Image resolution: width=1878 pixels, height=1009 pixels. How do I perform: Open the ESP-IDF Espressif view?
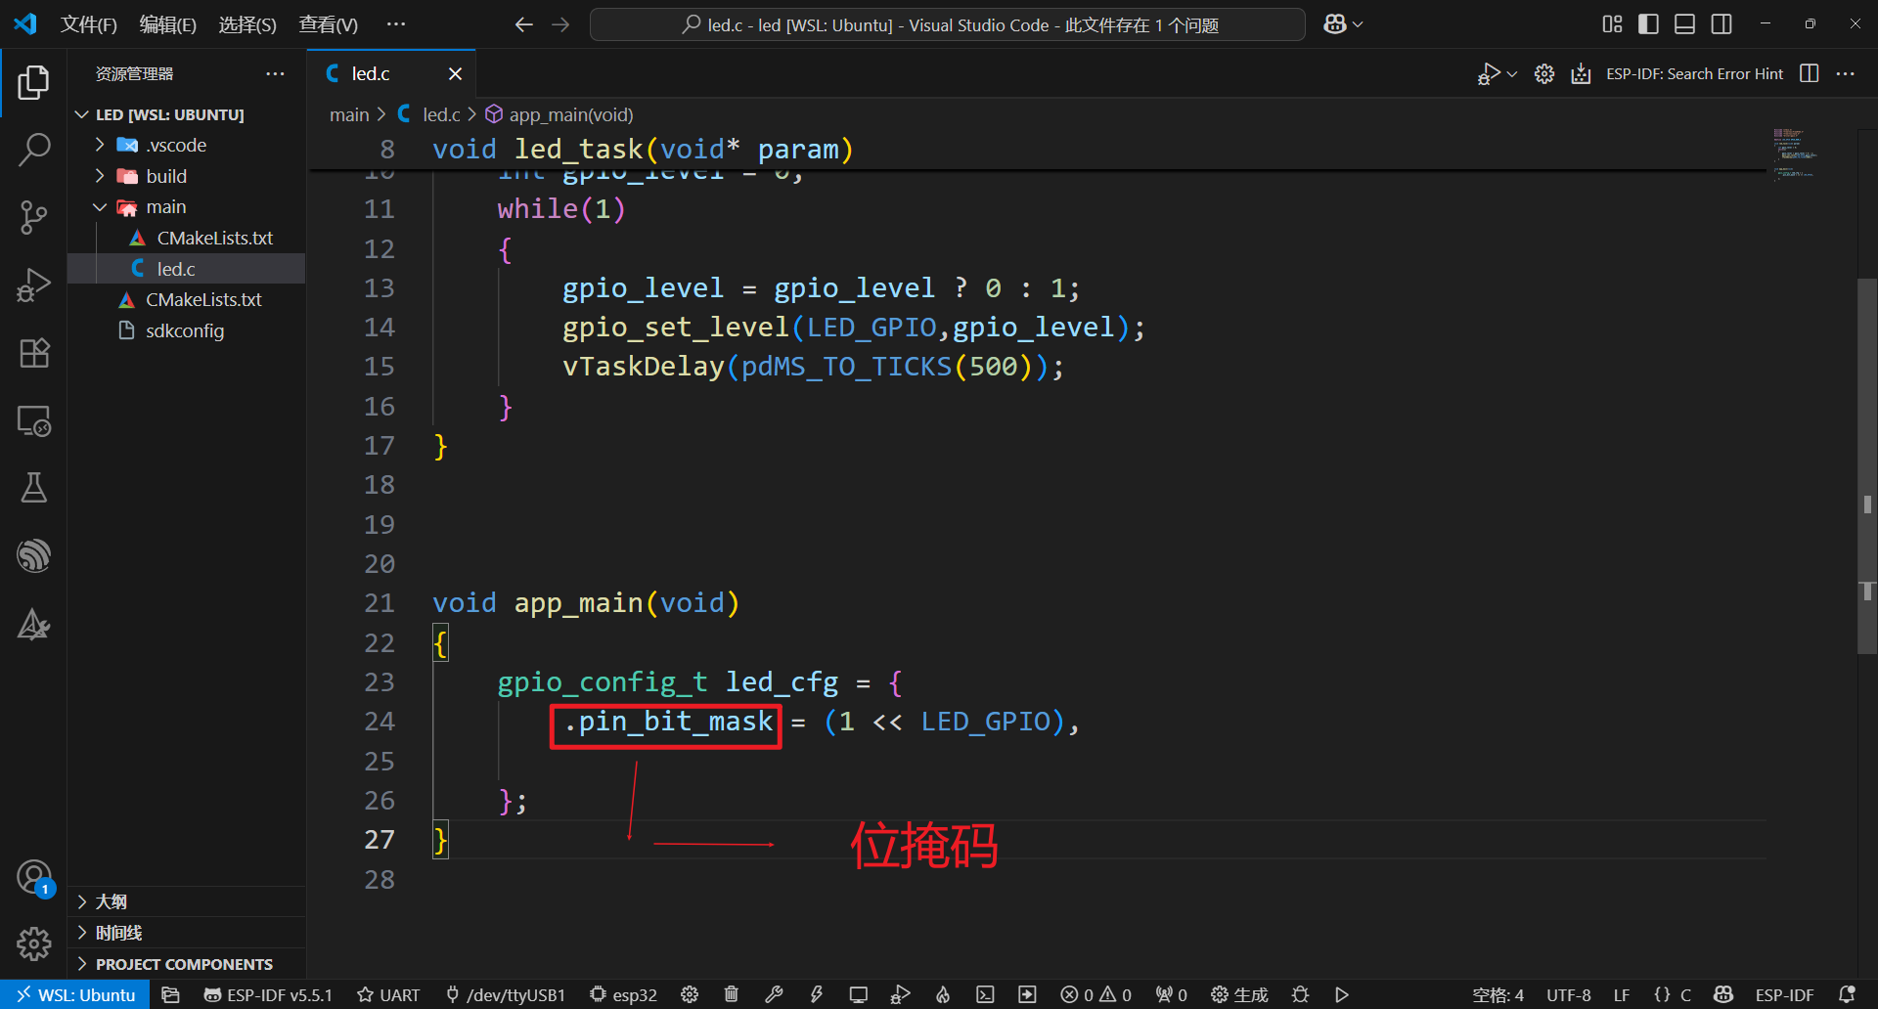click(33, 555)
